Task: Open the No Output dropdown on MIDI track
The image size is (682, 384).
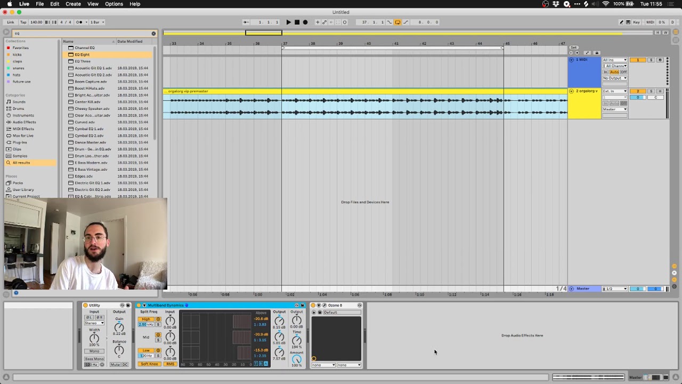Action: (x=615, y=78)
